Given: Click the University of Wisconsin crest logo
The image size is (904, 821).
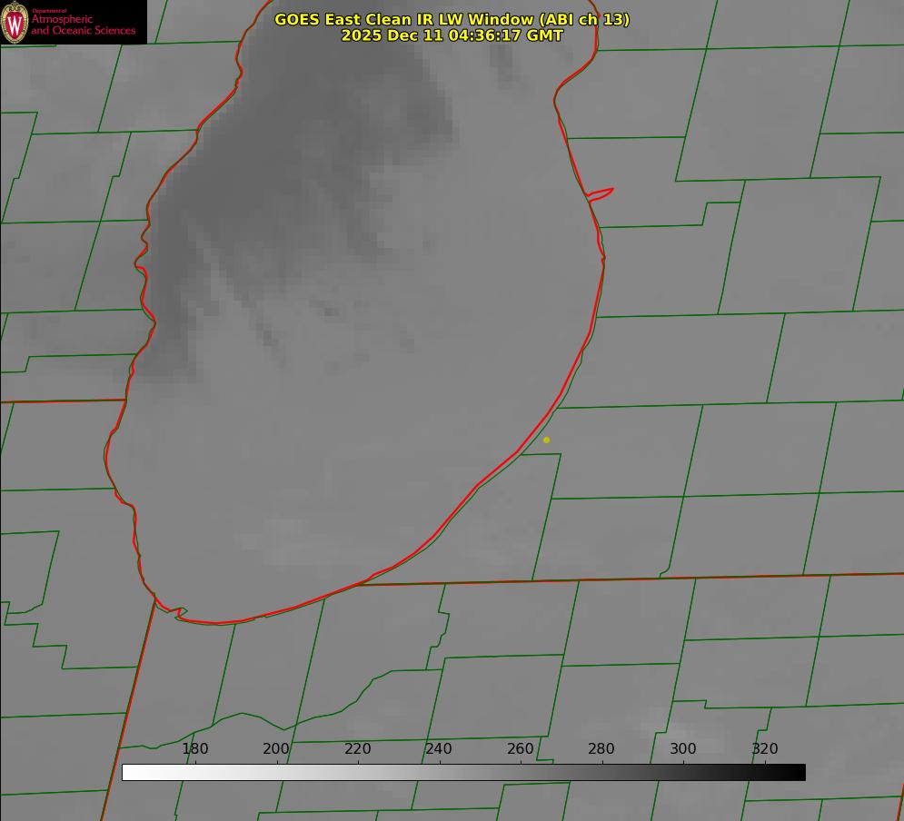Looking at the screenshot, I should [x=15, y=22].
